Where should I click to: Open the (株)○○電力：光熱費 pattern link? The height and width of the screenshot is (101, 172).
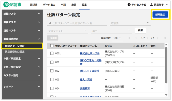pyautogui.click(x=91, y=62)
